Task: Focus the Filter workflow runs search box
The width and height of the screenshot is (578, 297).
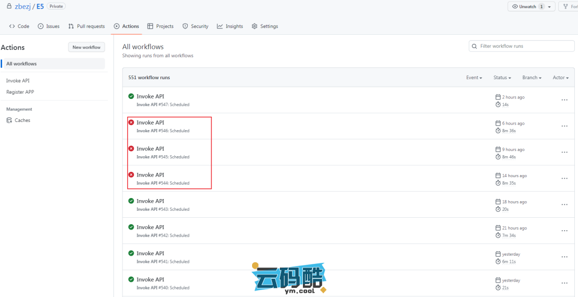Action: coord(522,46)
